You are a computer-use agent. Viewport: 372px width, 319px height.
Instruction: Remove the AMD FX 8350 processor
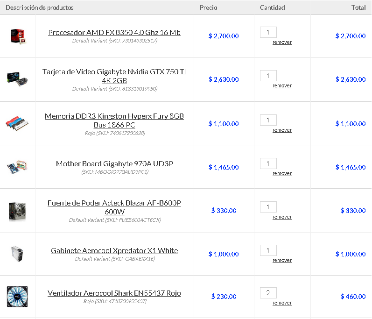(x=282, y=43)
